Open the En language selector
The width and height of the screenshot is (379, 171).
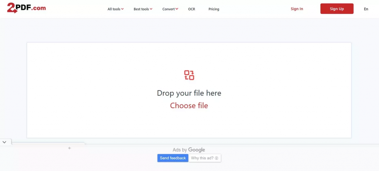[x=366, y=9]
